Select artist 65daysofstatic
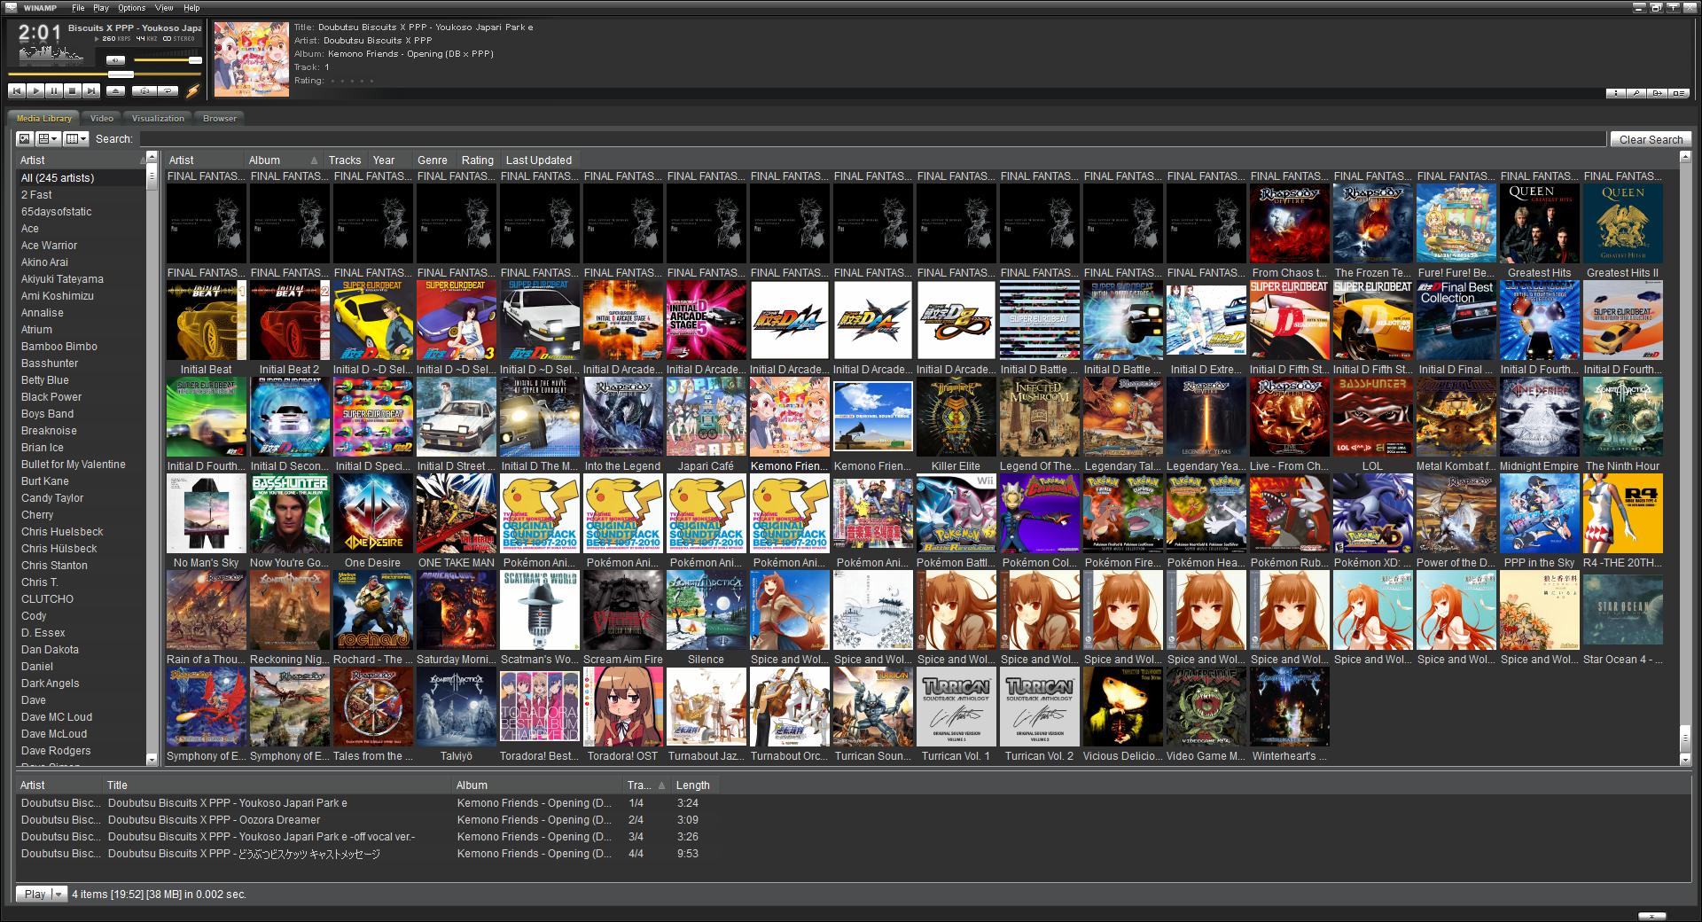Viewport: 1702px width, 922px height. [x=82, y=212]
